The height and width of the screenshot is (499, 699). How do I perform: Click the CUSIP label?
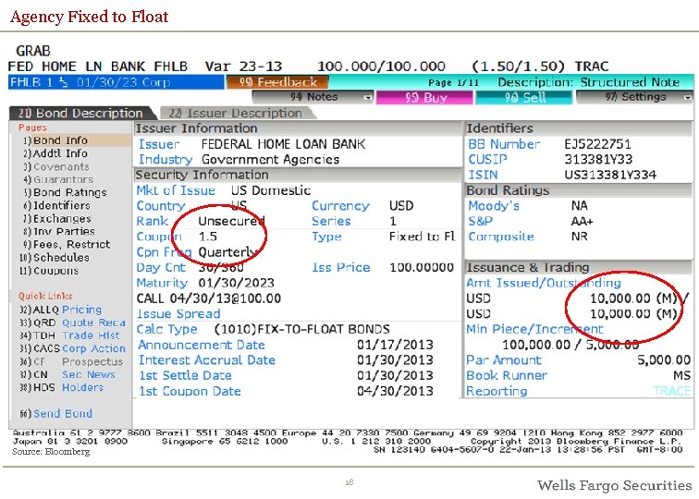487,160
